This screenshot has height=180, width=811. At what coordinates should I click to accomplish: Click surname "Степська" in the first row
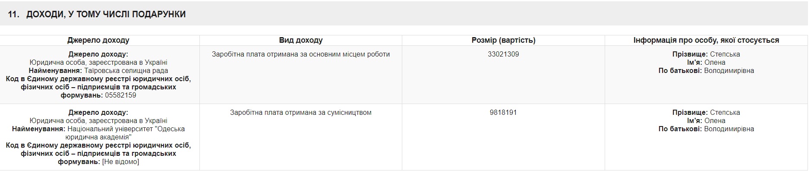click(x=725, y=54)
